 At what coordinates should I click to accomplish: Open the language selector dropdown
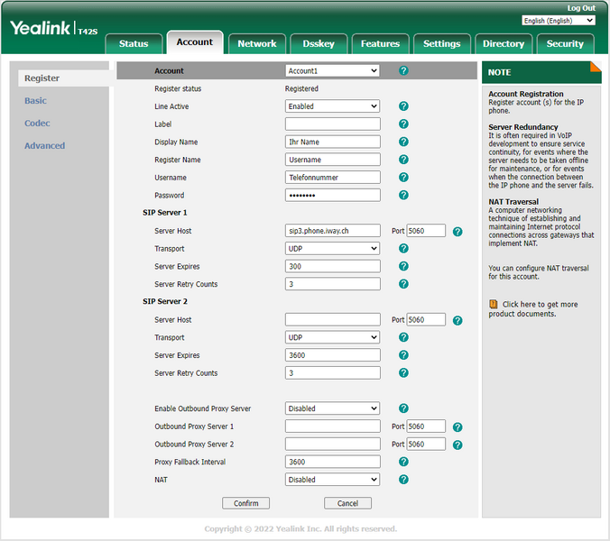[x=559, y=21]
